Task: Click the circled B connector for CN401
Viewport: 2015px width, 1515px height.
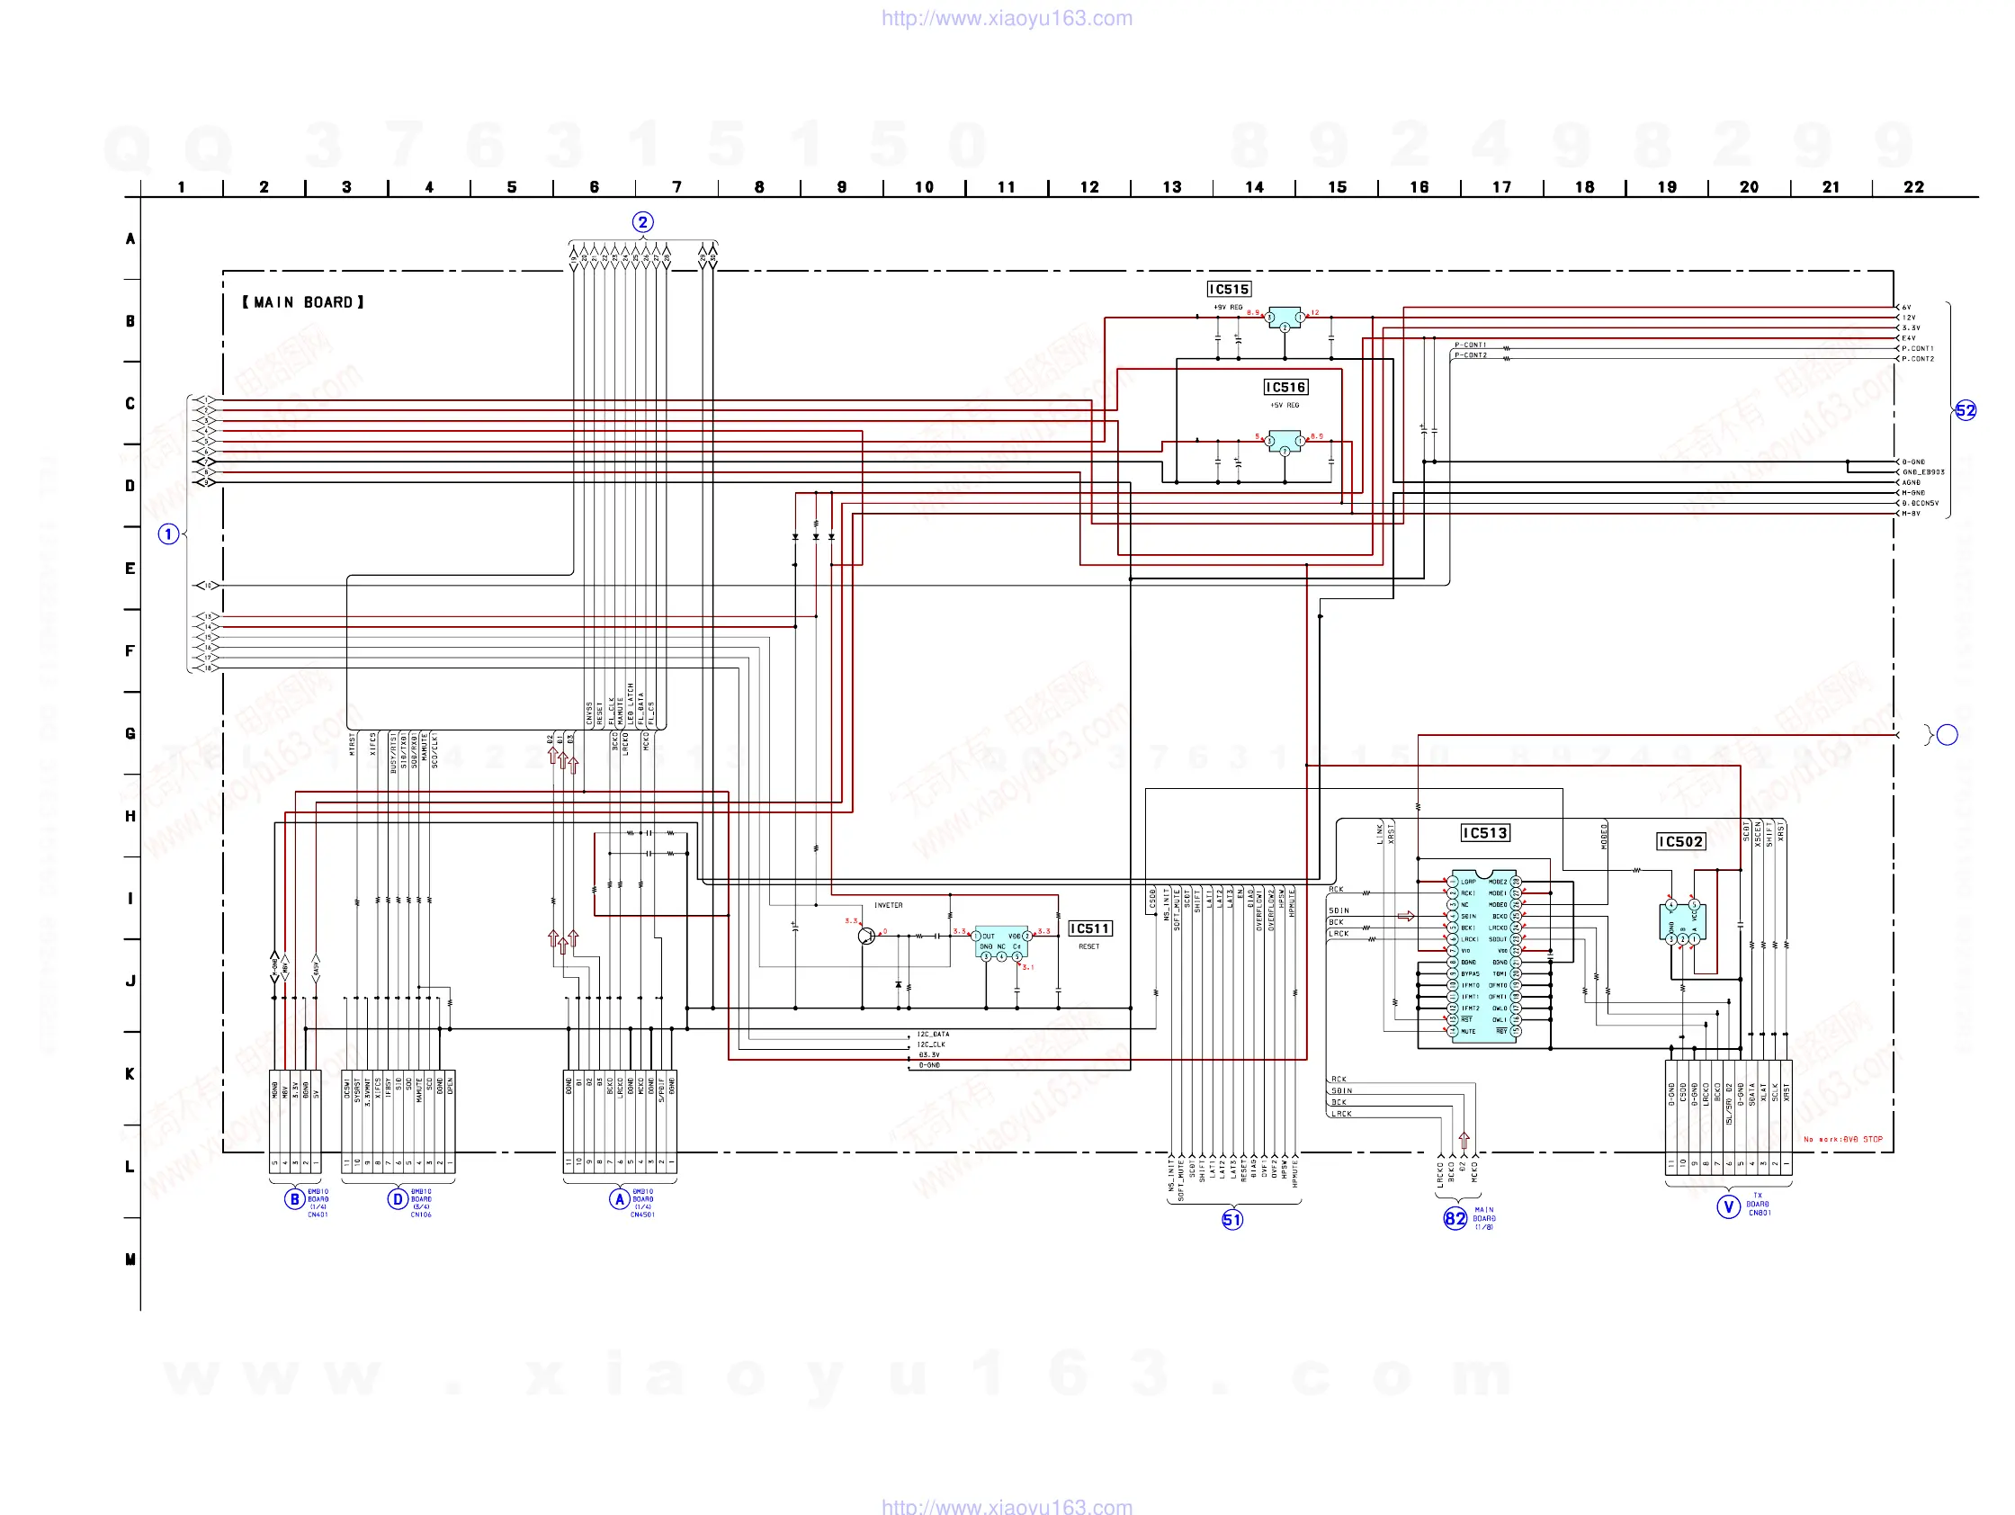Action: pyautogui.click(x=294, y=1199)
